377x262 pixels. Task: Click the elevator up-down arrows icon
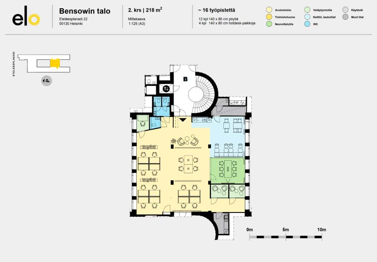point(166,88)
